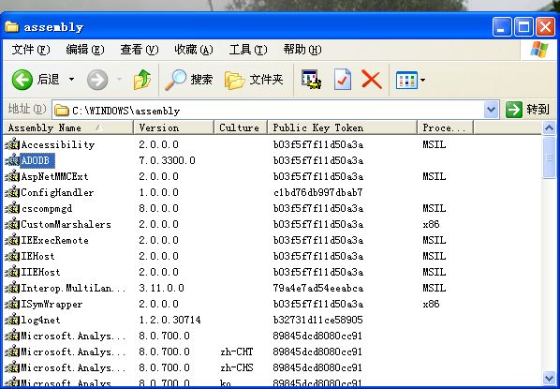The width and height of the screenshot is (560, 389).
Task: Open the 编辑(E) menu
Action: (x=85, y=50)
